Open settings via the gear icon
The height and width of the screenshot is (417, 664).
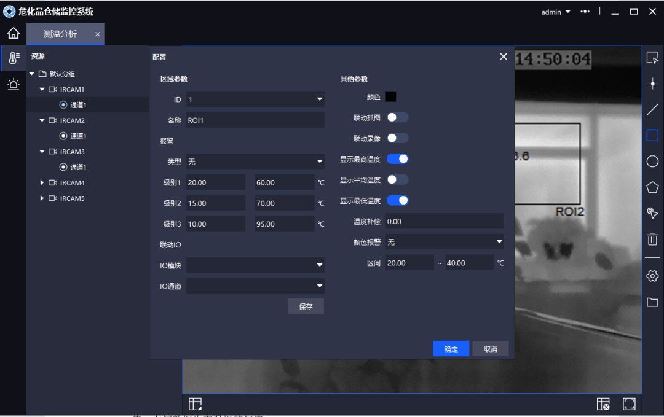pyautogui.click(x=652, y=276)
